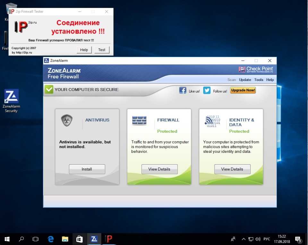The height and width of the screenshot is (245, 308).
Task: Switch the РУС input language indicator
Action: tap(267, 239)
